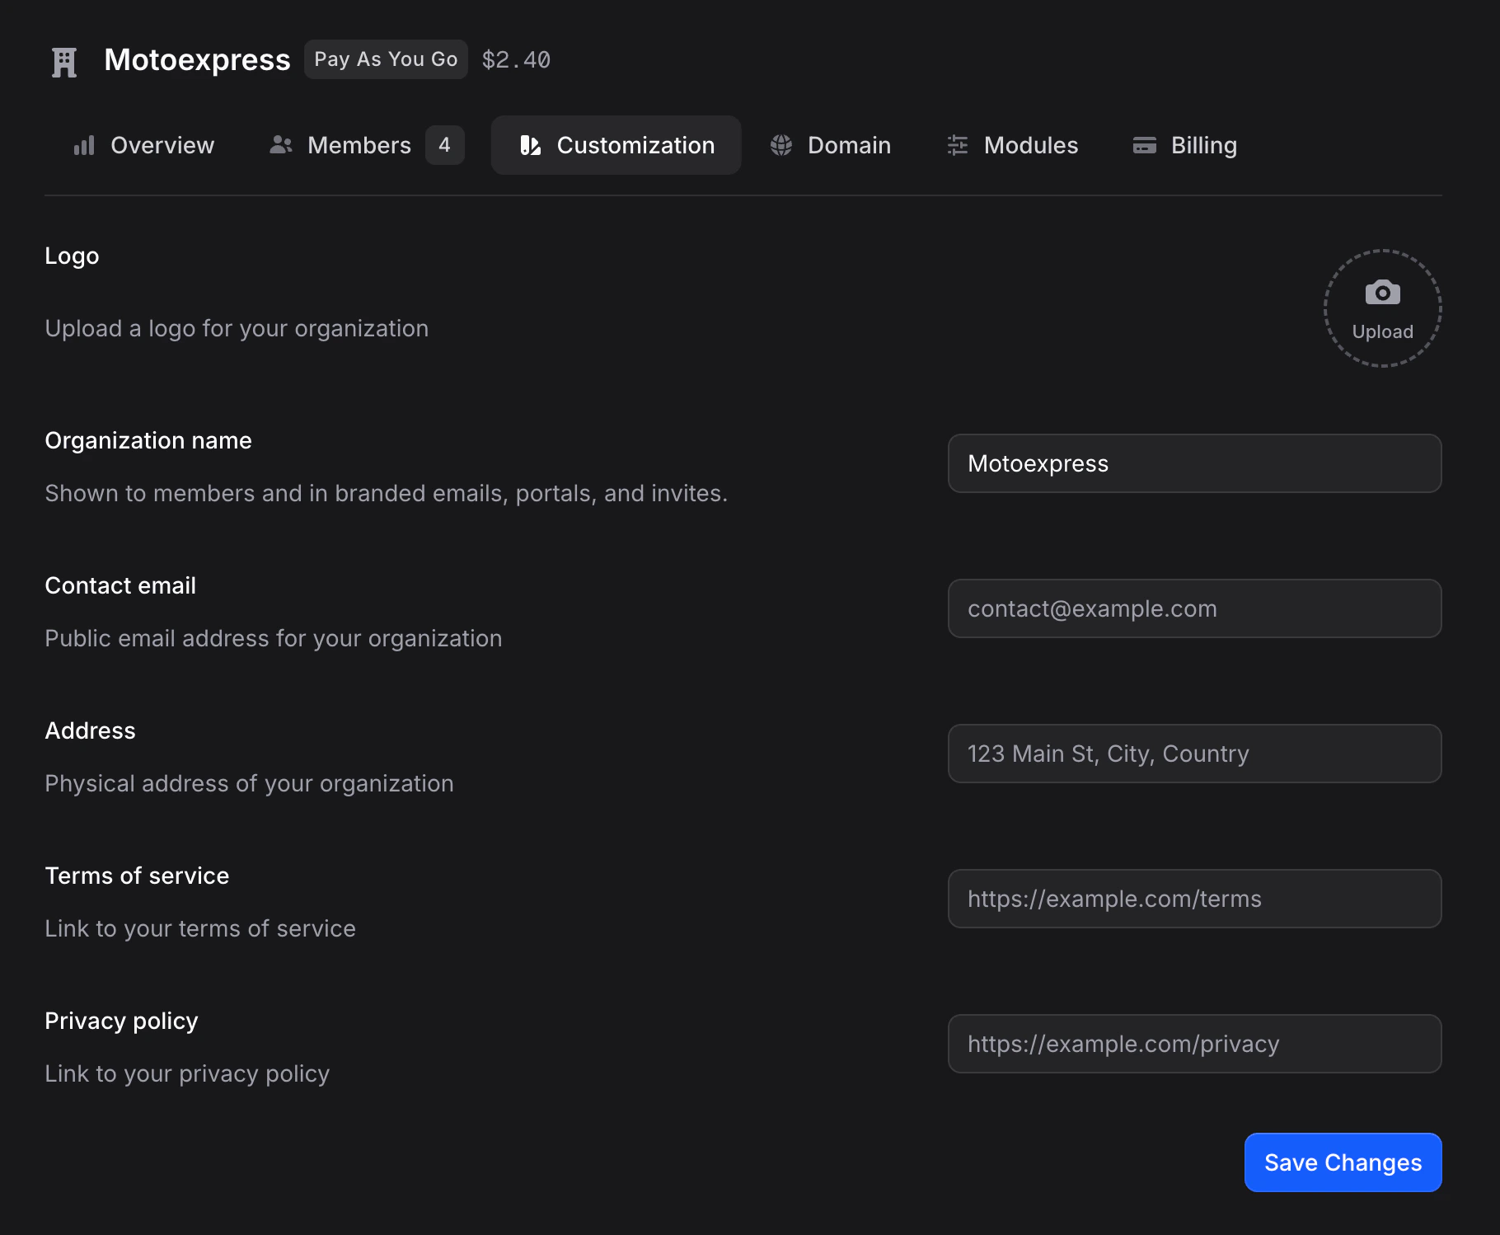1500x1235 pixels.
Task: Click the Save Changes button
Action: (1343, 1162)
